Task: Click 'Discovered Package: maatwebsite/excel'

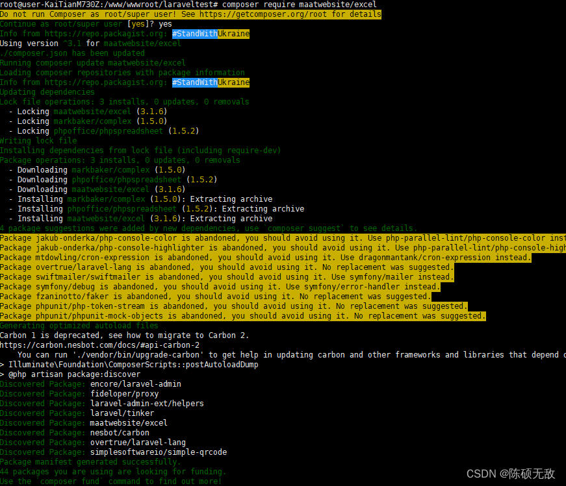Action: point(84,423)
